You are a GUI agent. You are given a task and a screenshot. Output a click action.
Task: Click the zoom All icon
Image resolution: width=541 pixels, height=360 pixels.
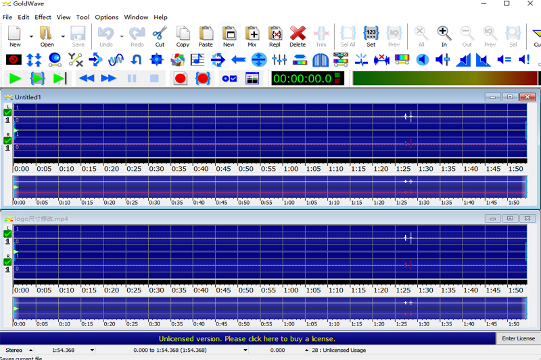click(x=421, y=33)
